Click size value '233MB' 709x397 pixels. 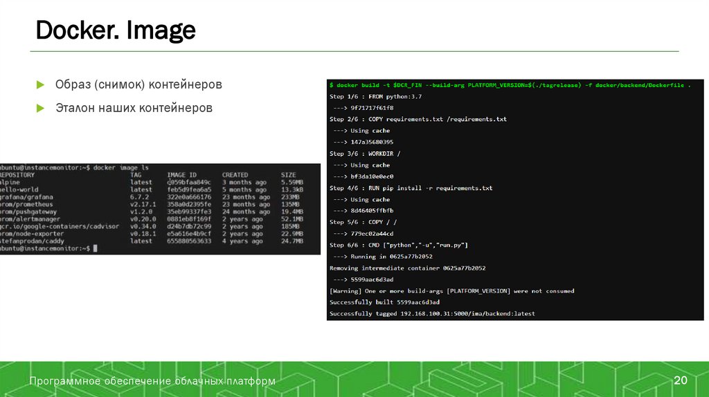pos(290,197)
